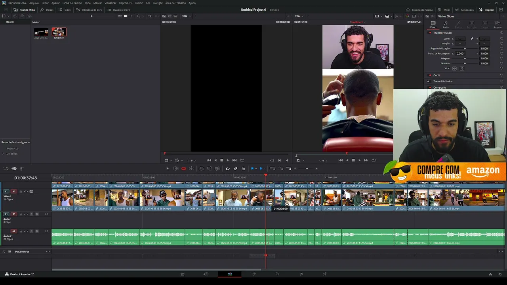Open Biblioteca de Som panel
507x285 pixels.
pos(89,9)
